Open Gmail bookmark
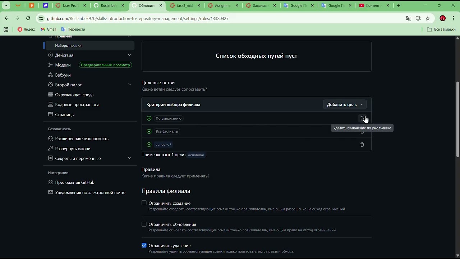The image size is (460, 259). click(x=48, y=29)
